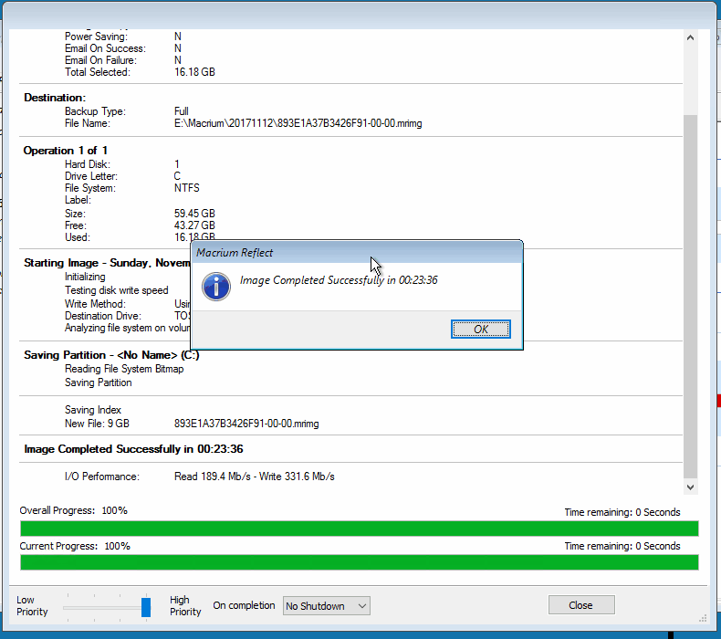Click the blue information icon in the dialog

click(216, 286)
